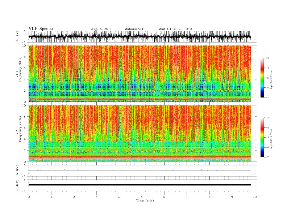Screen dimensions: 287x221
Task: Click the ch.4 thick black voltage trace
Action: [x=140, y=185]
